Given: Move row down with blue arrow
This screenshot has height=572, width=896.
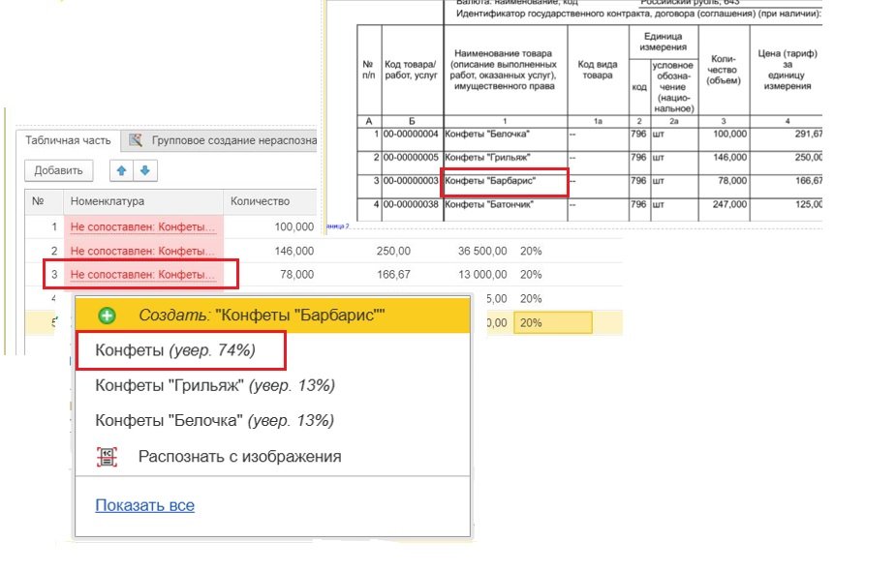Looking at the screenshot, I should [144, 171].
